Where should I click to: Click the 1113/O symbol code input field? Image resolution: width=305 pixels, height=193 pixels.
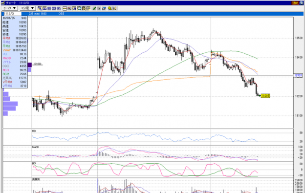pos(12,14)
